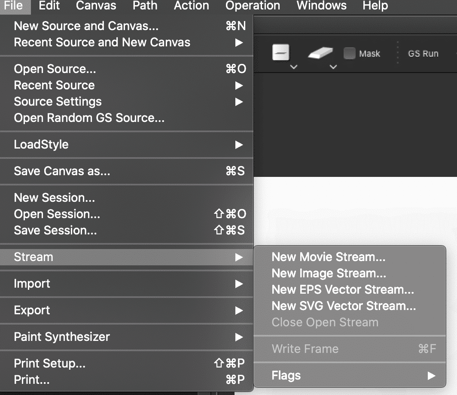Choose Print... from File menu
Viewport: 457px width, 395px height.
(126, 380)
